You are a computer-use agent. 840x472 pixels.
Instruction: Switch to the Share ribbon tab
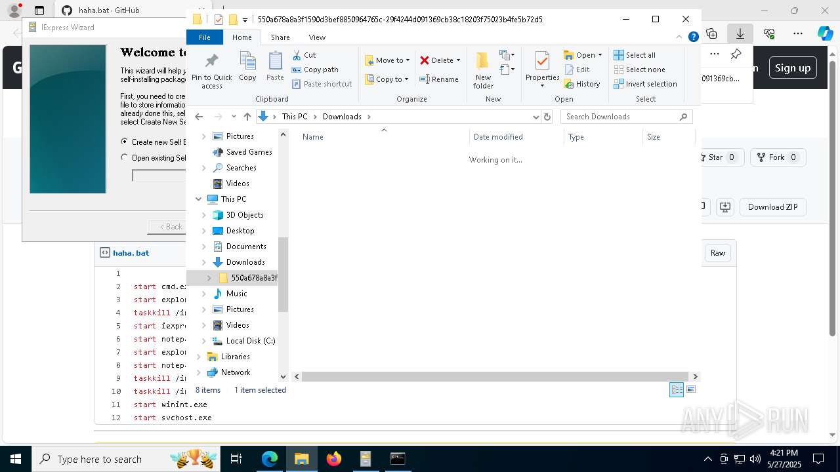(x=280, y=37)
